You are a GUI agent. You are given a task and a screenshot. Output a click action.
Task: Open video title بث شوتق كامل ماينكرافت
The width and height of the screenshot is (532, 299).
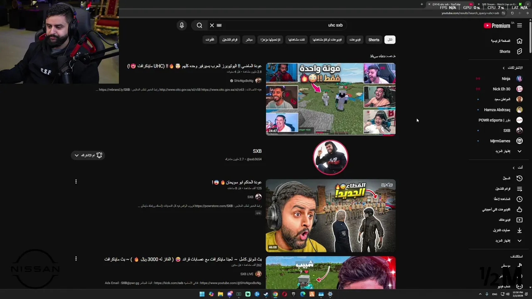click(x=183, y=259)
